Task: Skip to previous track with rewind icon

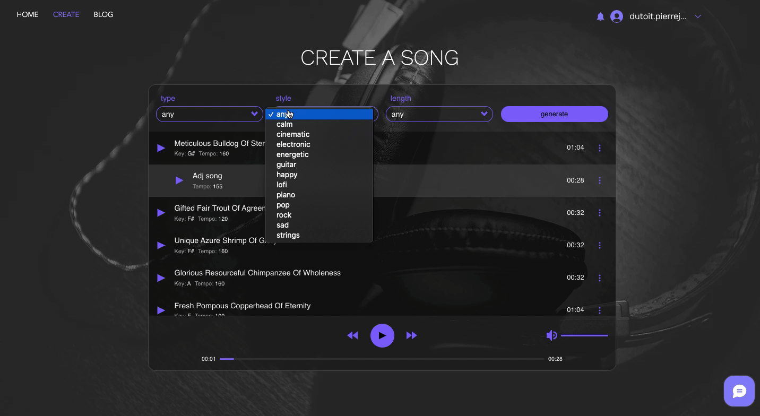Action: 352,335
